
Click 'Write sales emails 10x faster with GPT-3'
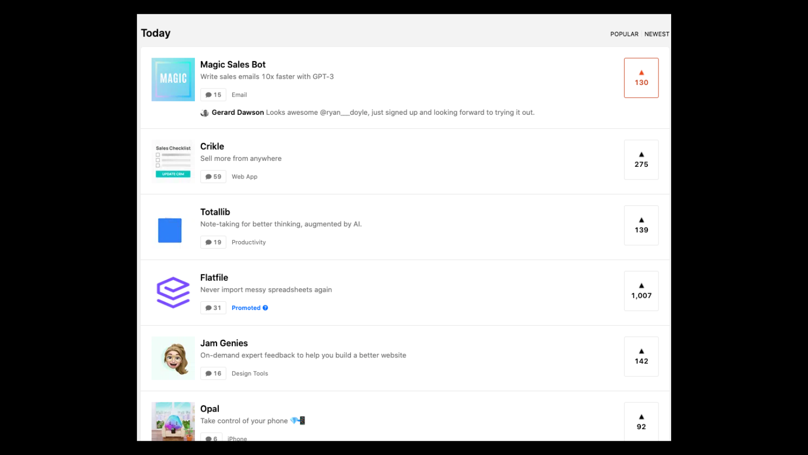point(267,77)
